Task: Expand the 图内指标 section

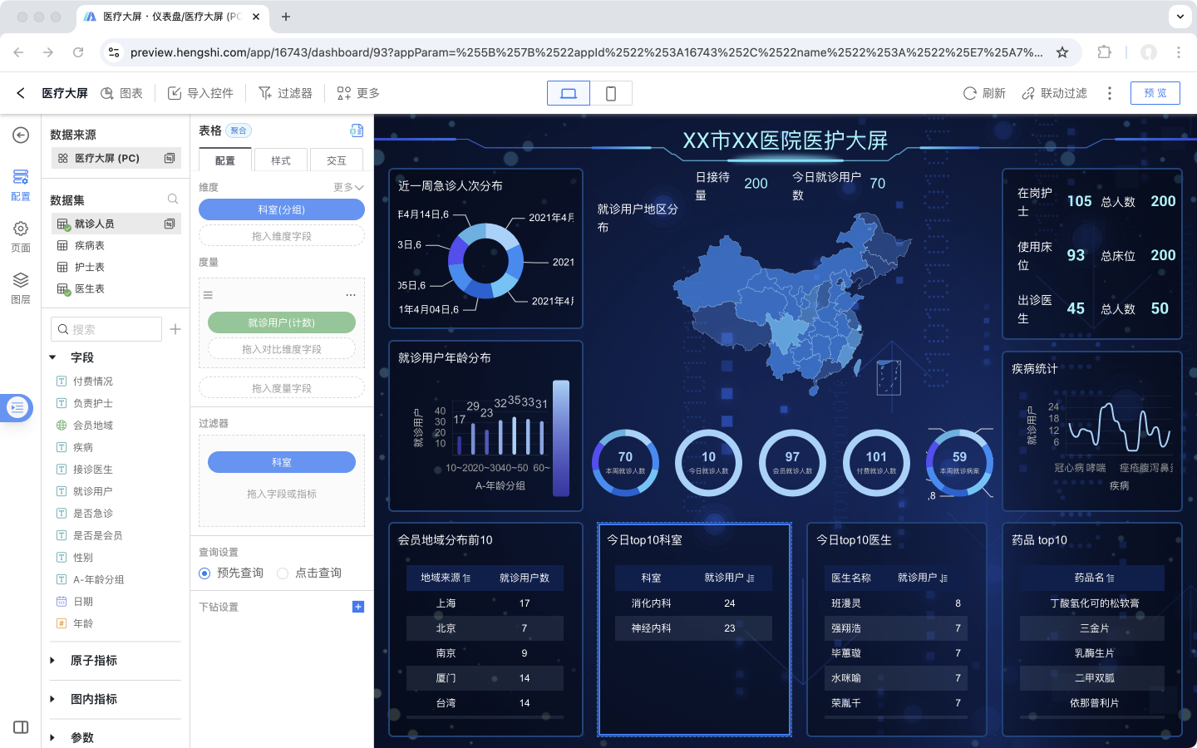Action: click(x=52, y=699)
